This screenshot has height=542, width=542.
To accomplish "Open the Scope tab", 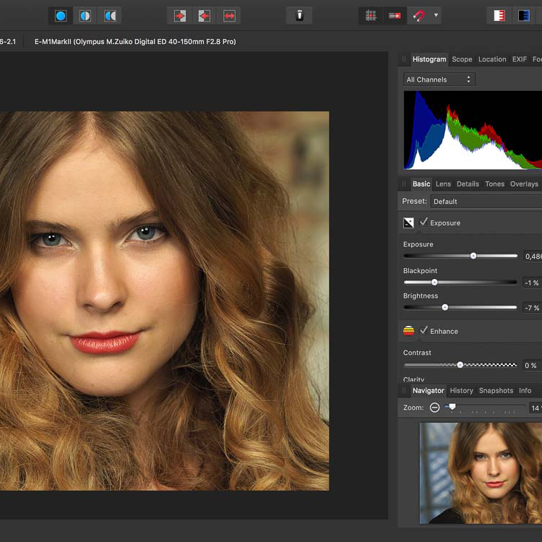I will tap(462, 59).
